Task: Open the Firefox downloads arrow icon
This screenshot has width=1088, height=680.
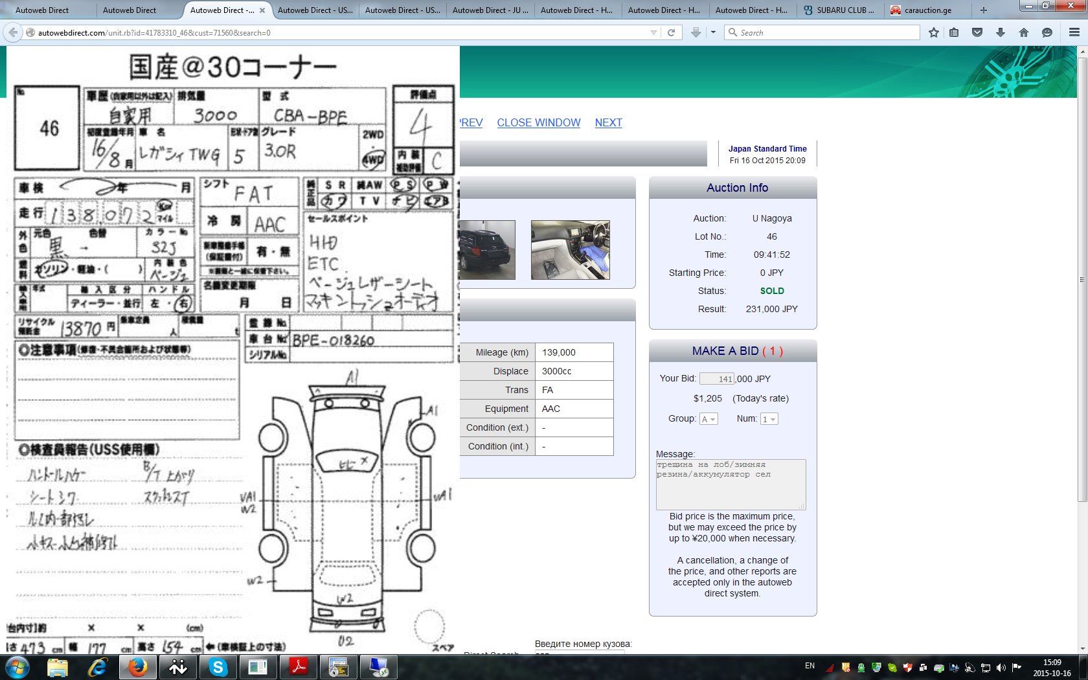Action: coord(1001,32)
